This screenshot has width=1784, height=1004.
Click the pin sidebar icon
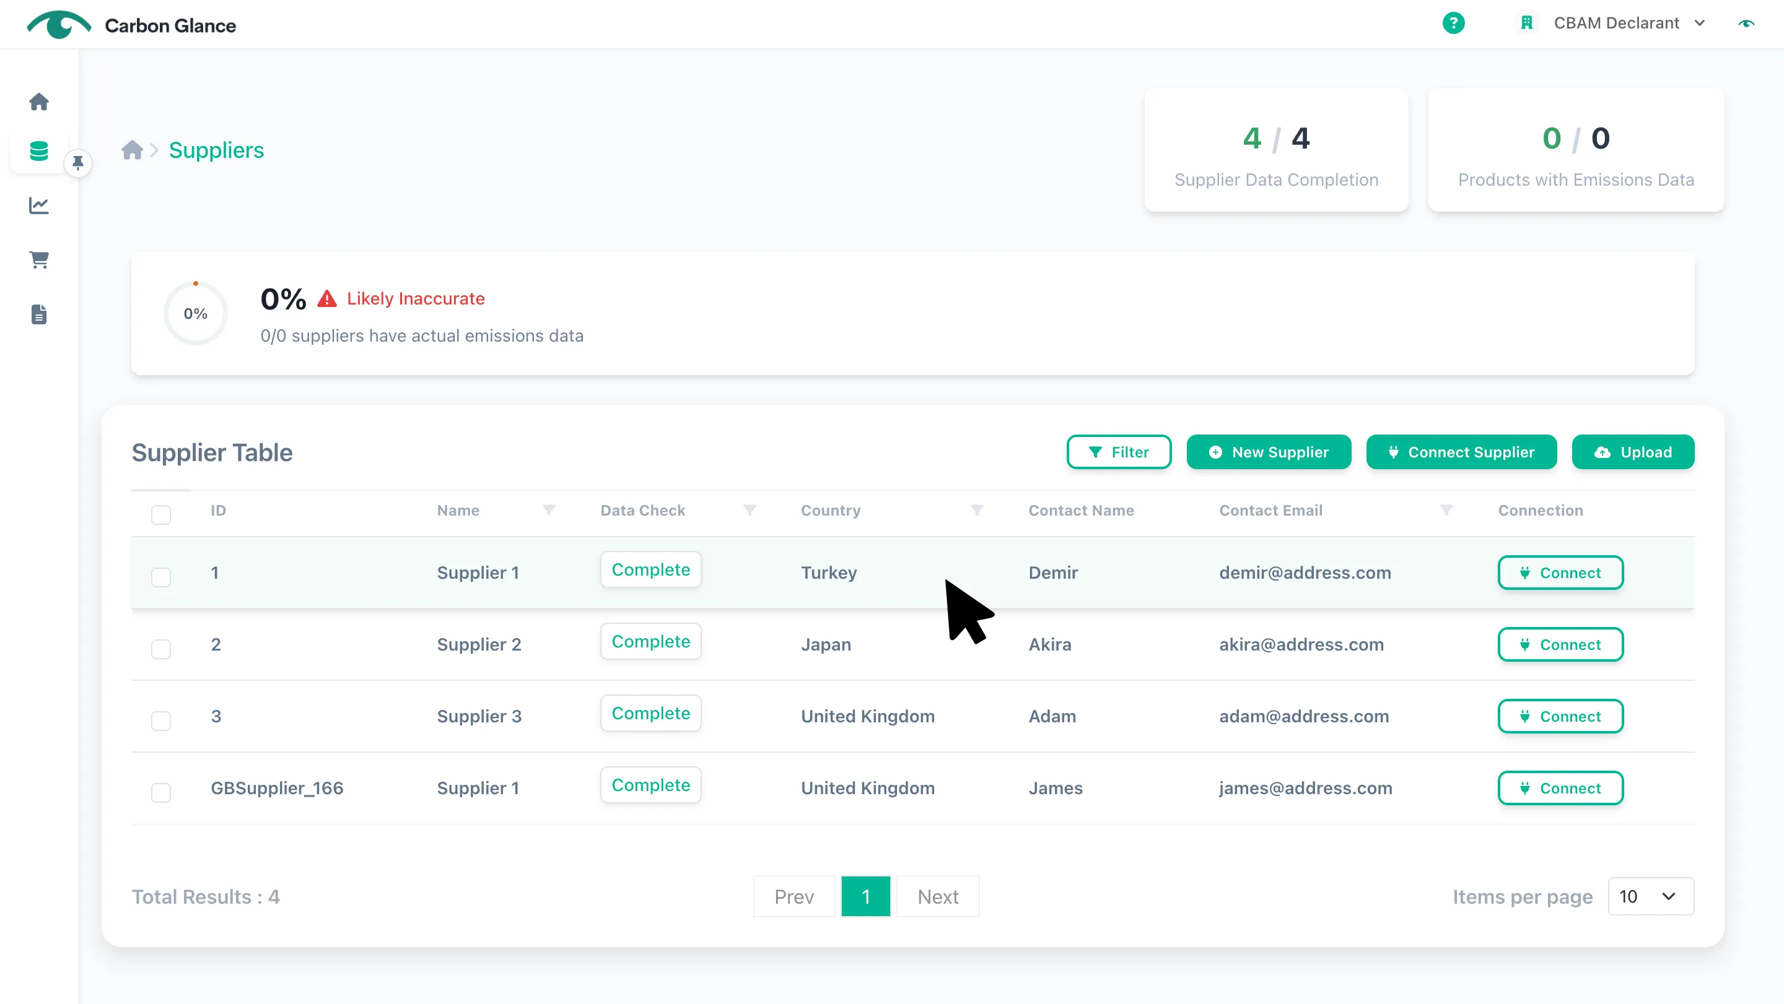coord(78,163)
